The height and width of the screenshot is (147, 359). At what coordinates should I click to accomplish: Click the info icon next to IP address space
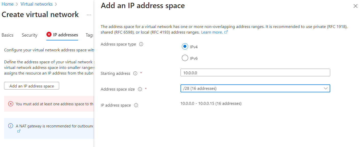coord(136,105)
